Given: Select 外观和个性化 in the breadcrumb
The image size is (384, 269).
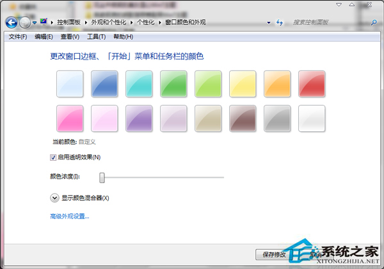Looking at the screenshot, I should (x=109, y=22).
